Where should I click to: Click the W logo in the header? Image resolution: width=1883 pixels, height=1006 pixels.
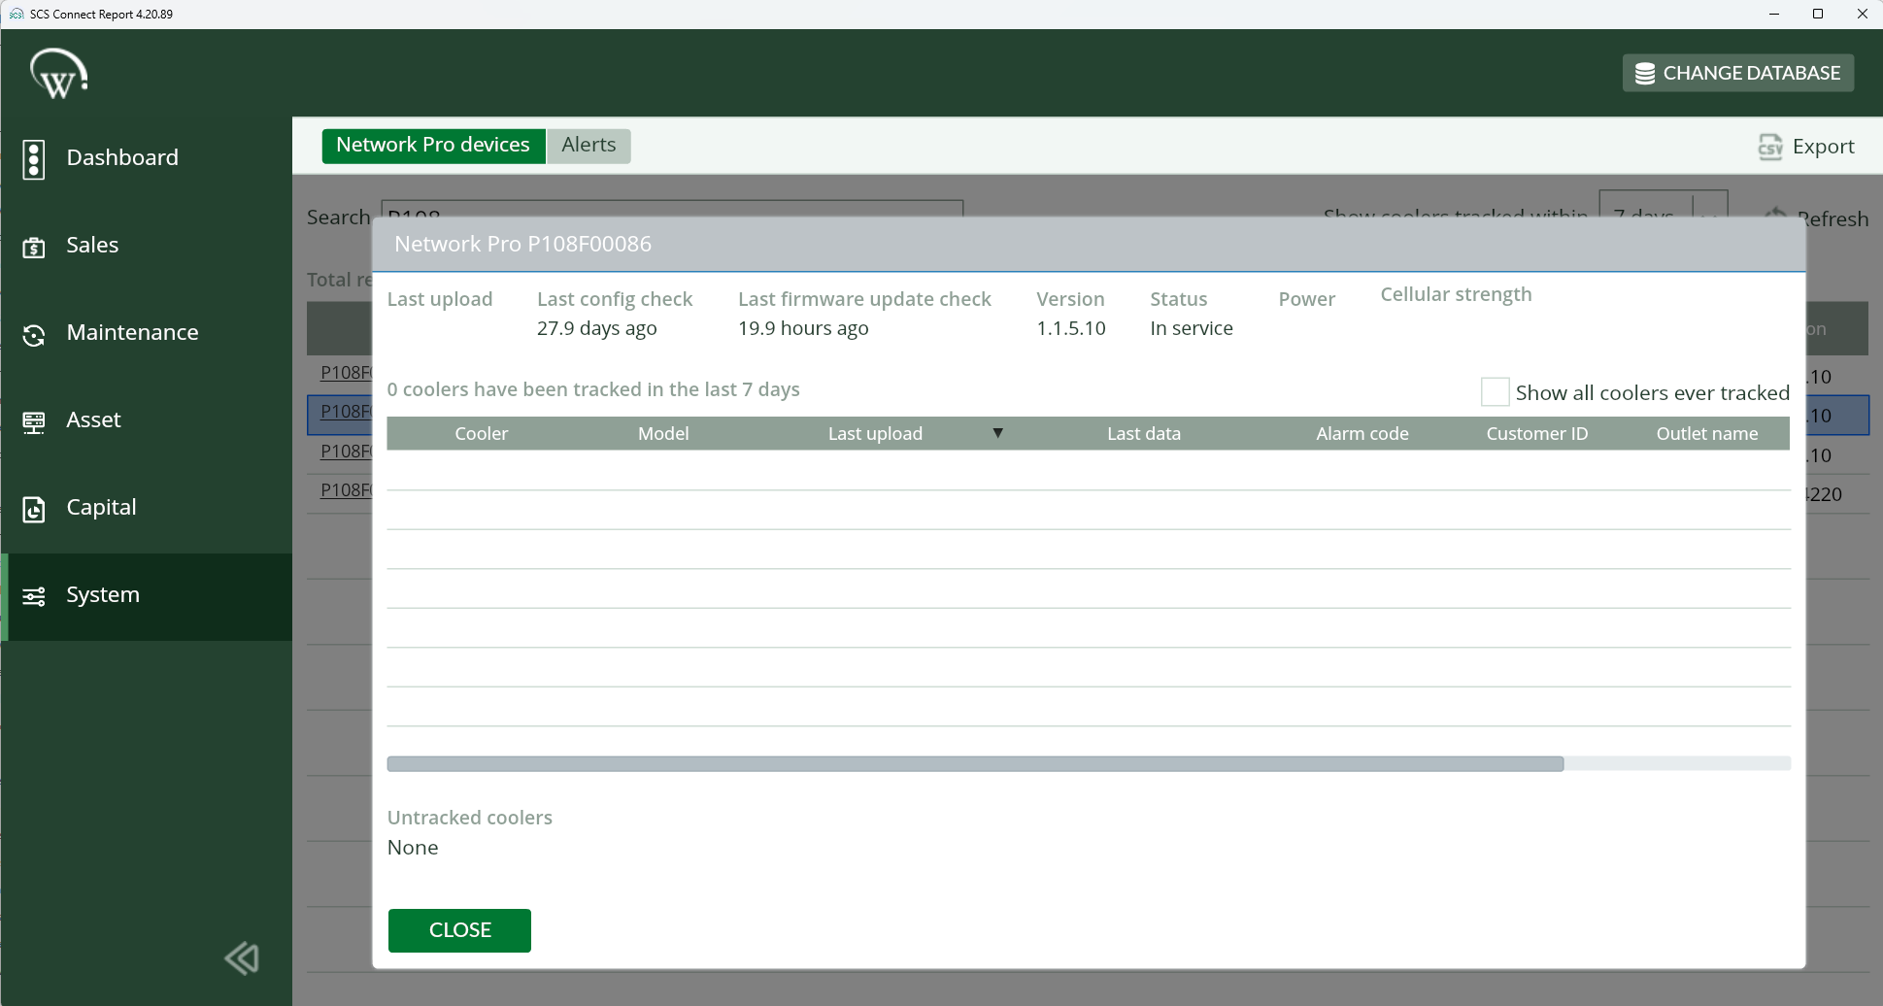coord(58,74)
